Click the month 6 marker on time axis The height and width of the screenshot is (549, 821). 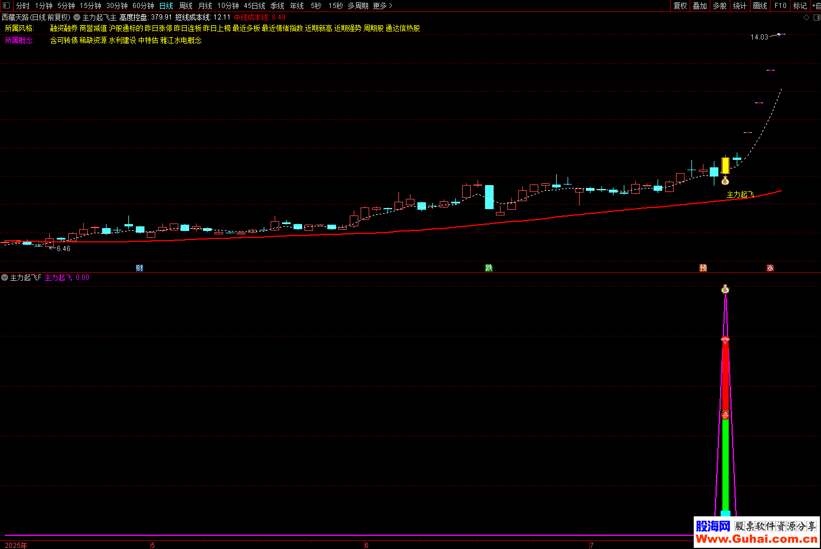[366, 545]
